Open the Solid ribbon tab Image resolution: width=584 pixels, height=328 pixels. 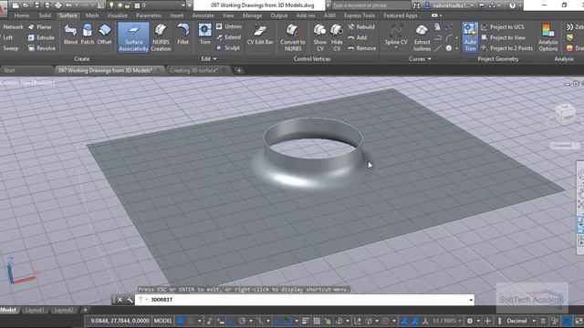point(45,15)
